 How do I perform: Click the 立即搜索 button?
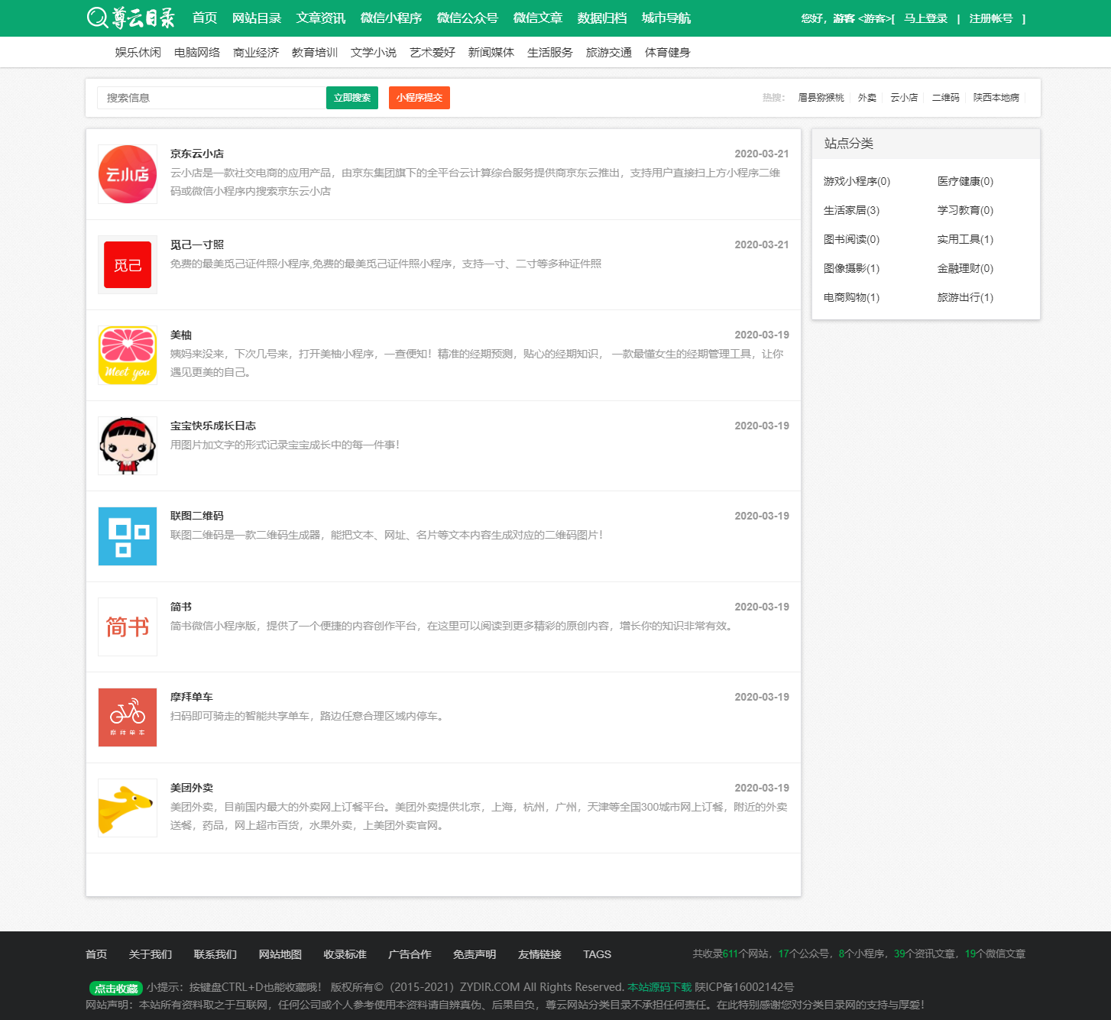point(352,98)
